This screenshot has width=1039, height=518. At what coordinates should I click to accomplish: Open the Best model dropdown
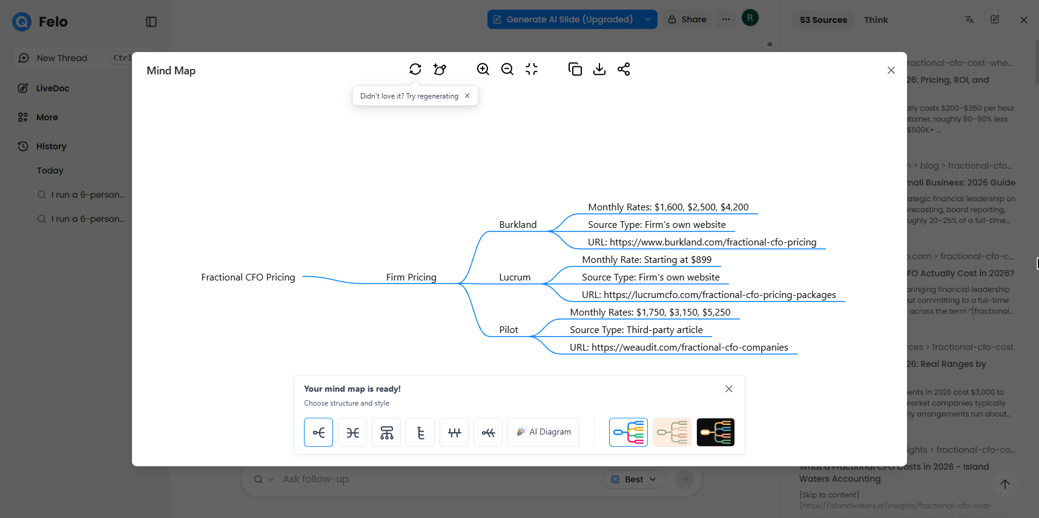(633, 479)
